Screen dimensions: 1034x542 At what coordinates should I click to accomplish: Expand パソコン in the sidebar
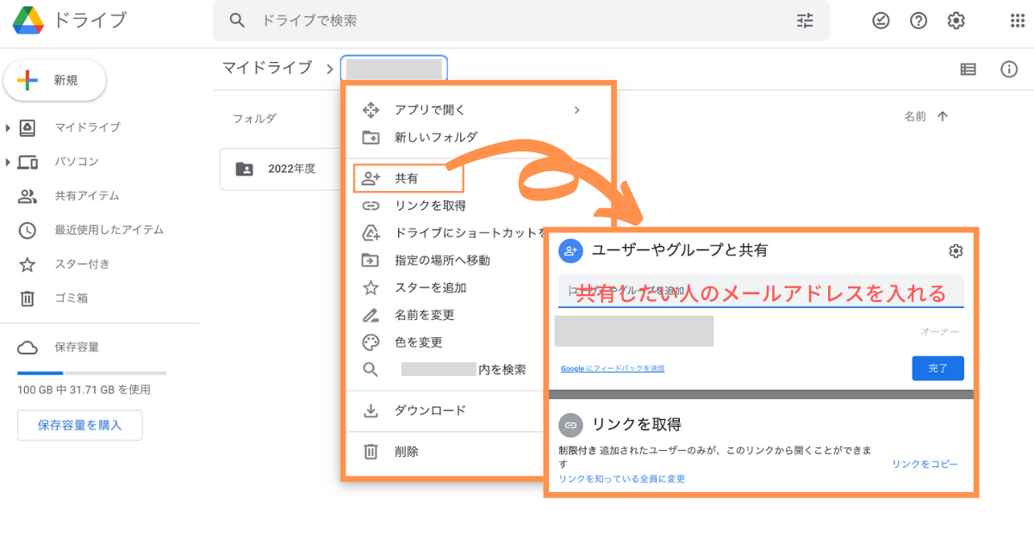(x=9, y=162)
